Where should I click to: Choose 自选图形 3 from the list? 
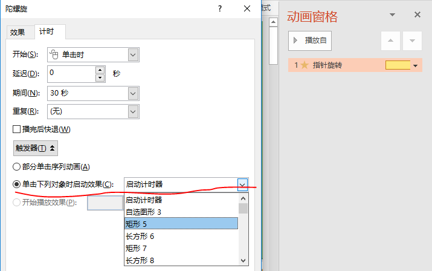[x=181, y=212]
